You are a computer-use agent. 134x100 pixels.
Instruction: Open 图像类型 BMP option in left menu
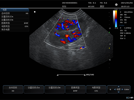(15, 23)
